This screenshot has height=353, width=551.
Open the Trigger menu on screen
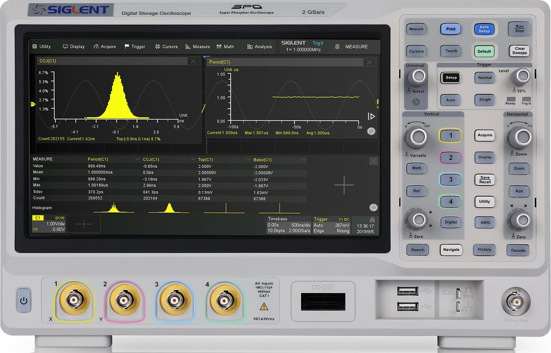[x=135, y=46]
